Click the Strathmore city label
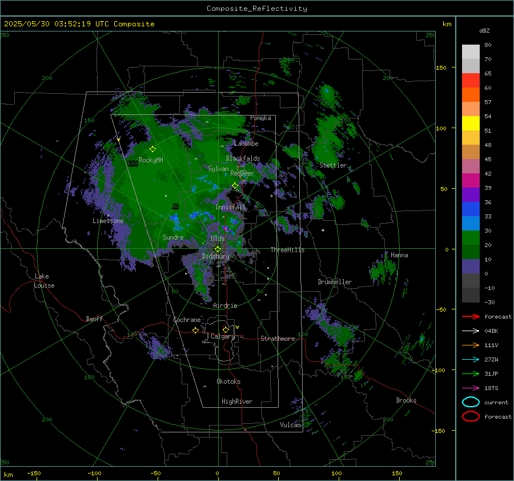The image size is (514, 481). 278,339
